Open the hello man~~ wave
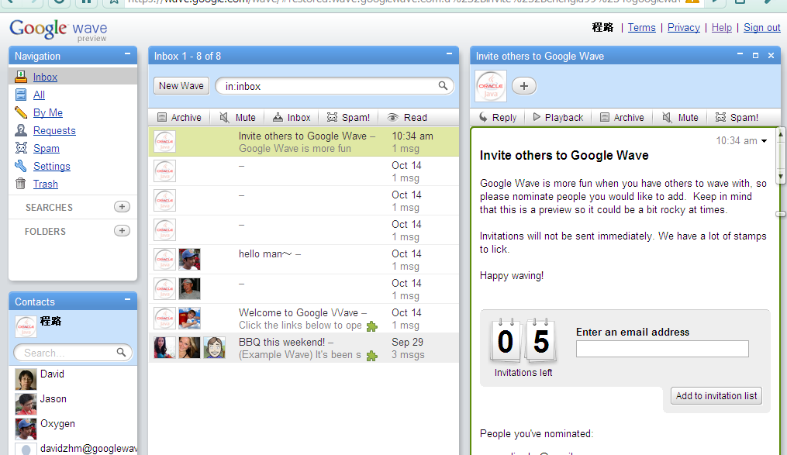The height and width of the screenshot is (455, 787). point(304,260)
